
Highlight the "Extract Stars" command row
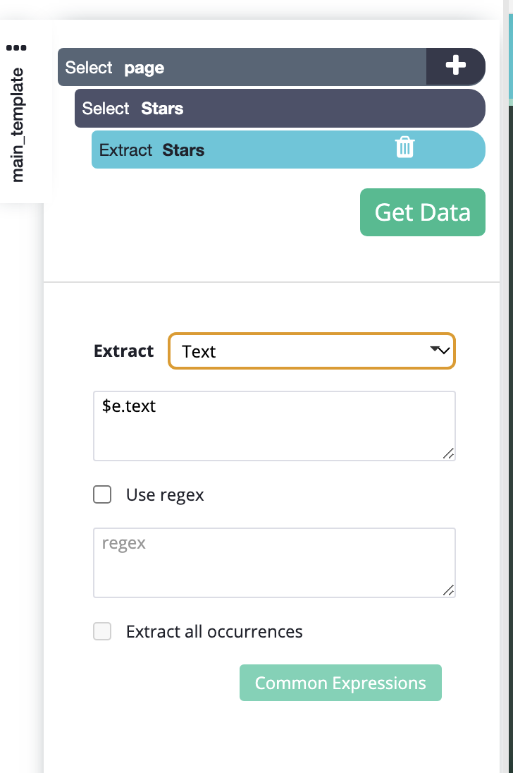coord(288,150)
